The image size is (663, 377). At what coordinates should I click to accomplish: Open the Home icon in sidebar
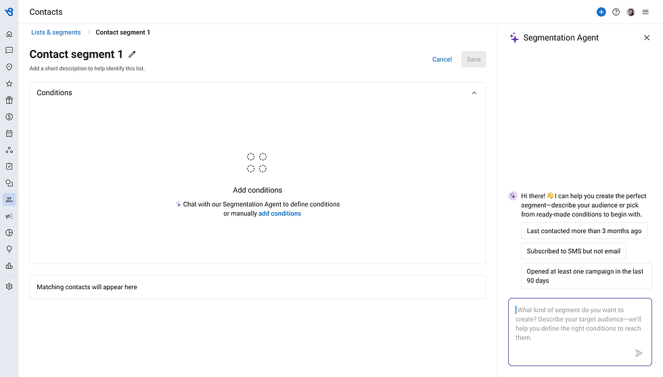(x=9, y=34)
